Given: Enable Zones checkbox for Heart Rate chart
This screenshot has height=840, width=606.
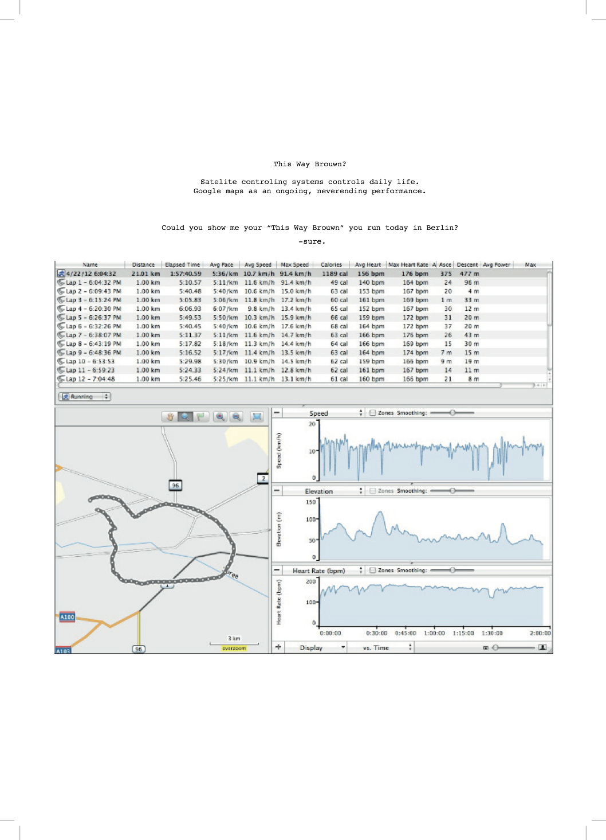Looking at the screenshot, I should click(x=373, y=570).
